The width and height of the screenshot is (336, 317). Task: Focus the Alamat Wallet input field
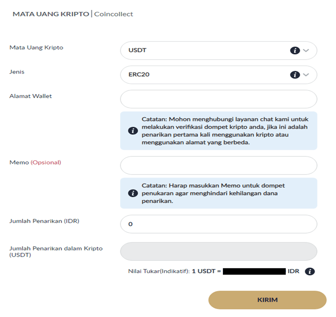219,99
